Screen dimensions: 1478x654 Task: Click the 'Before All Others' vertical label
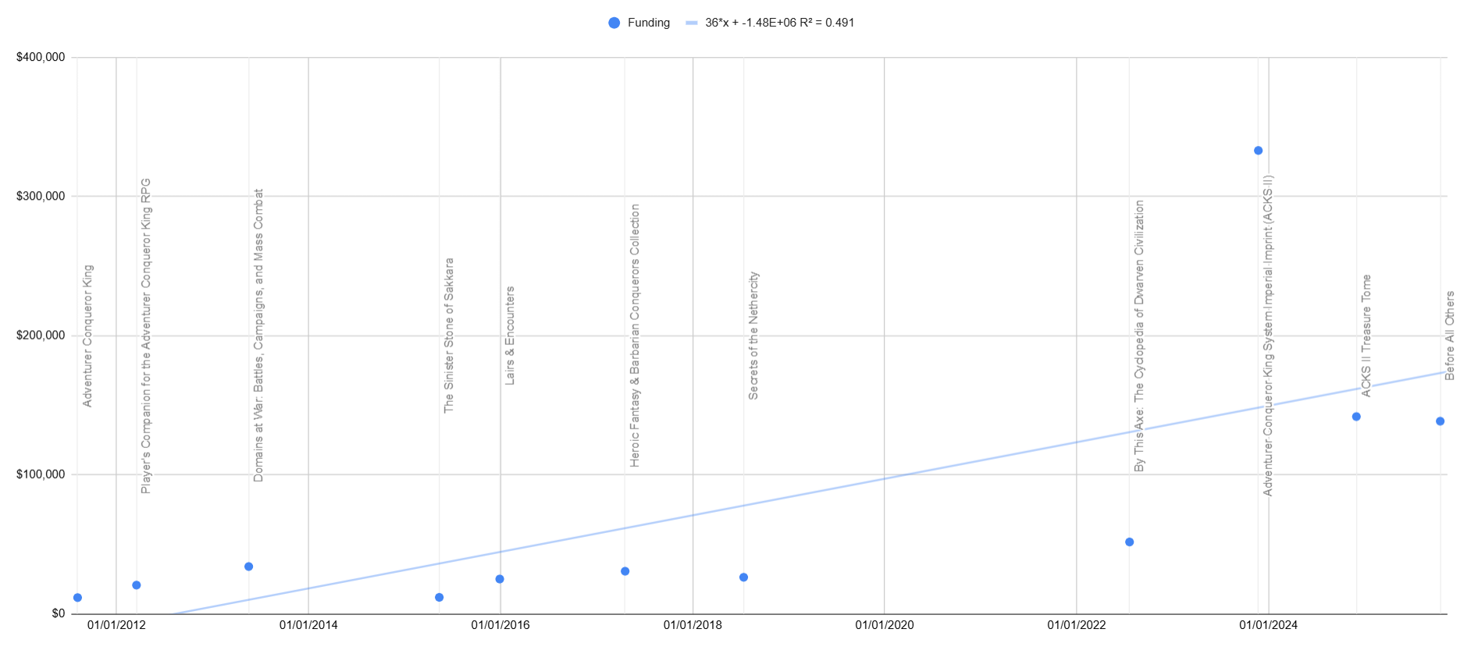[1450, 336]
